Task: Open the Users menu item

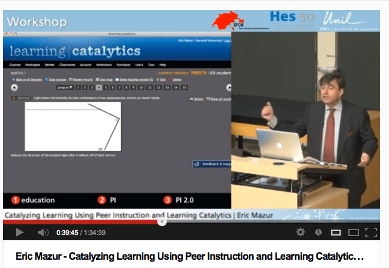Action: tap(139, 65)
